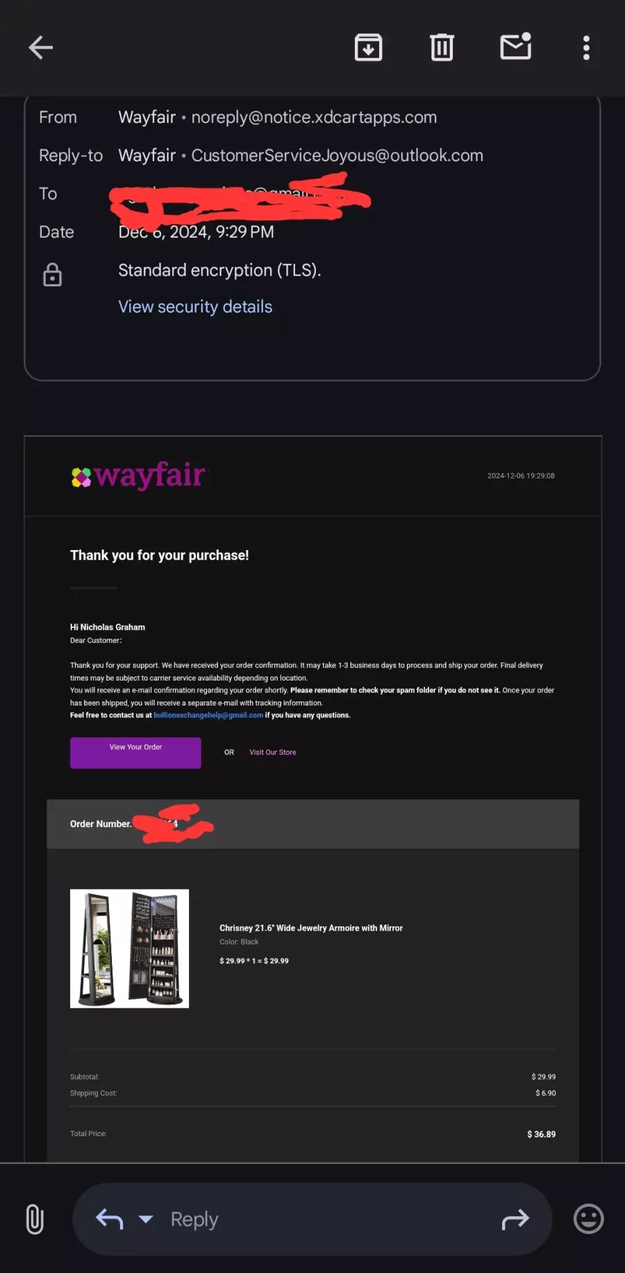Open the jewelry armoire product thumbnail
The width and height of the screenshot is (625, 1273).
129,949
